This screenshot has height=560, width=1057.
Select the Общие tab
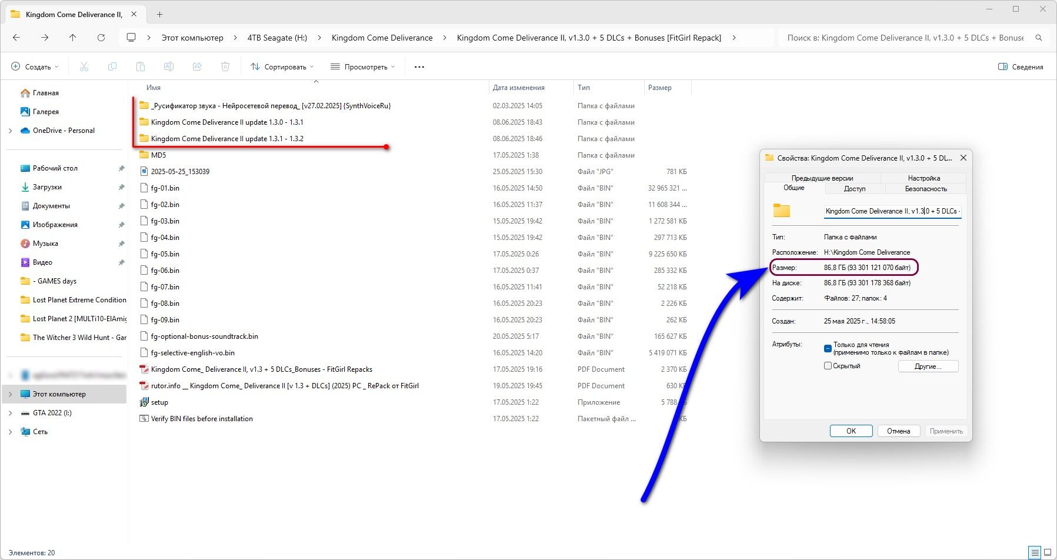pyautogui.click(x=793, y=188)
